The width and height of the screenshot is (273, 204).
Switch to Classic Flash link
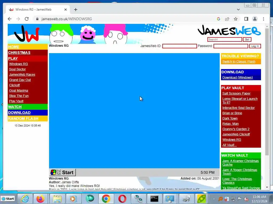pyautogui.click(x=239, y=62)
